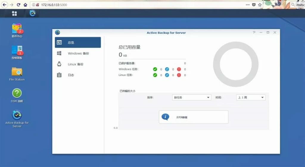
Task: Click the 已保护服务器 label
Action: click(x=127, y=63)
